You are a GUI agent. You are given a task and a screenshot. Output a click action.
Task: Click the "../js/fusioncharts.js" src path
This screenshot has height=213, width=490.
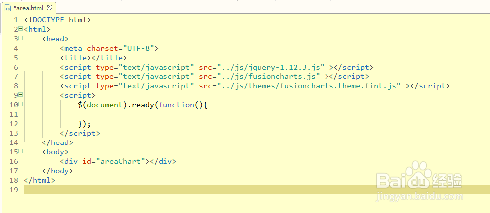269,76
